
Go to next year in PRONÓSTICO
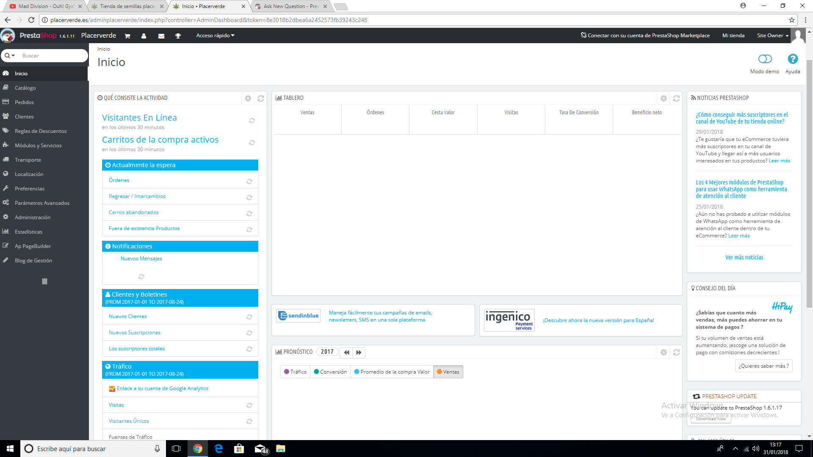(359, 352)
